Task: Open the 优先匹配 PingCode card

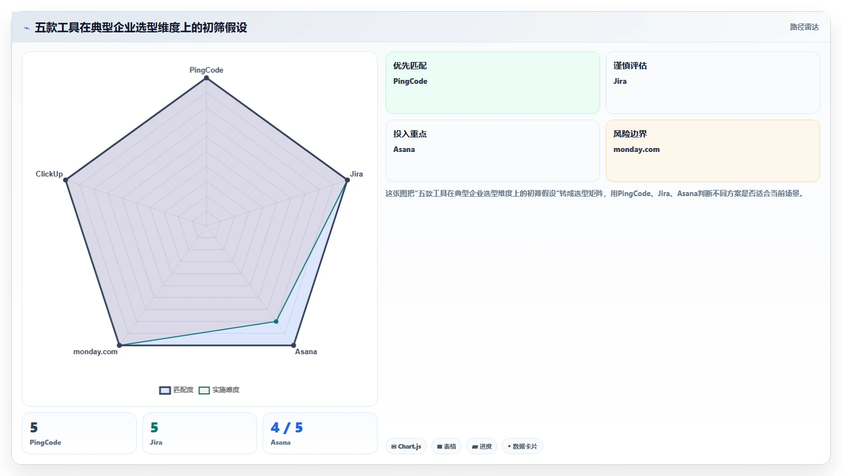Action: click(x=493, y=83)
